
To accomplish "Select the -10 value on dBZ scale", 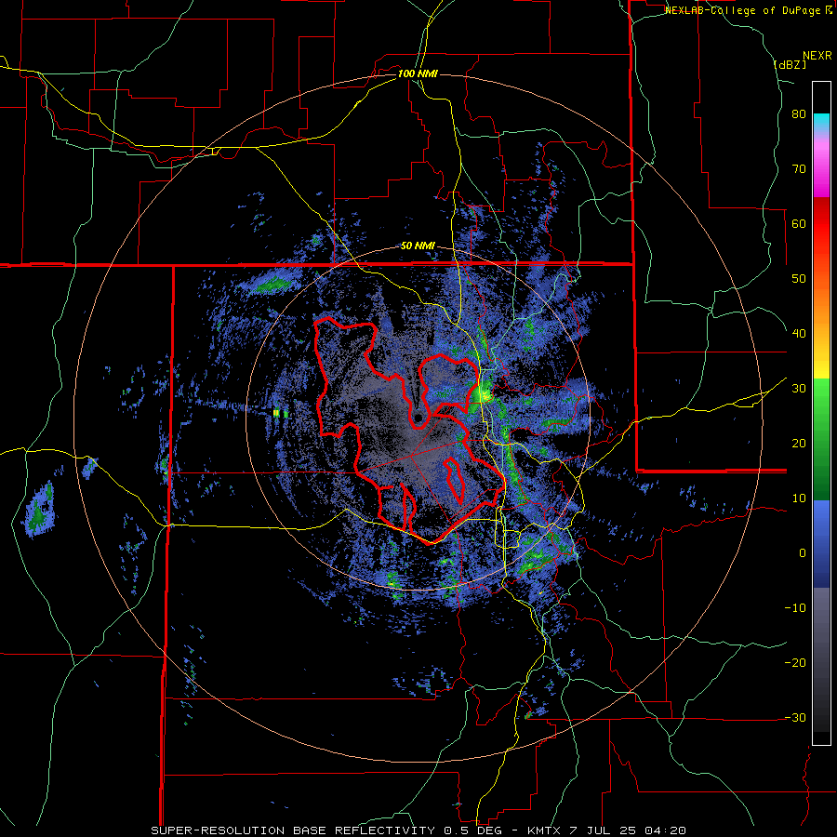I will coord(795,608).
